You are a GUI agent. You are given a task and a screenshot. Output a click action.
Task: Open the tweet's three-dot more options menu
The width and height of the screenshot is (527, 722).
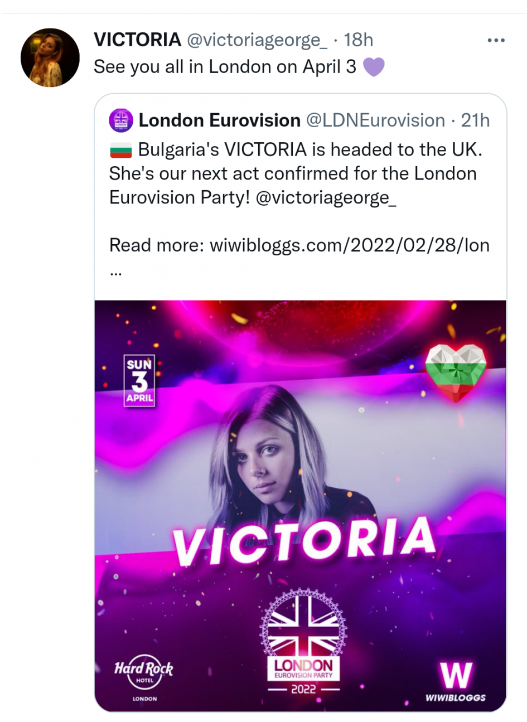click(x=496, y=40)
